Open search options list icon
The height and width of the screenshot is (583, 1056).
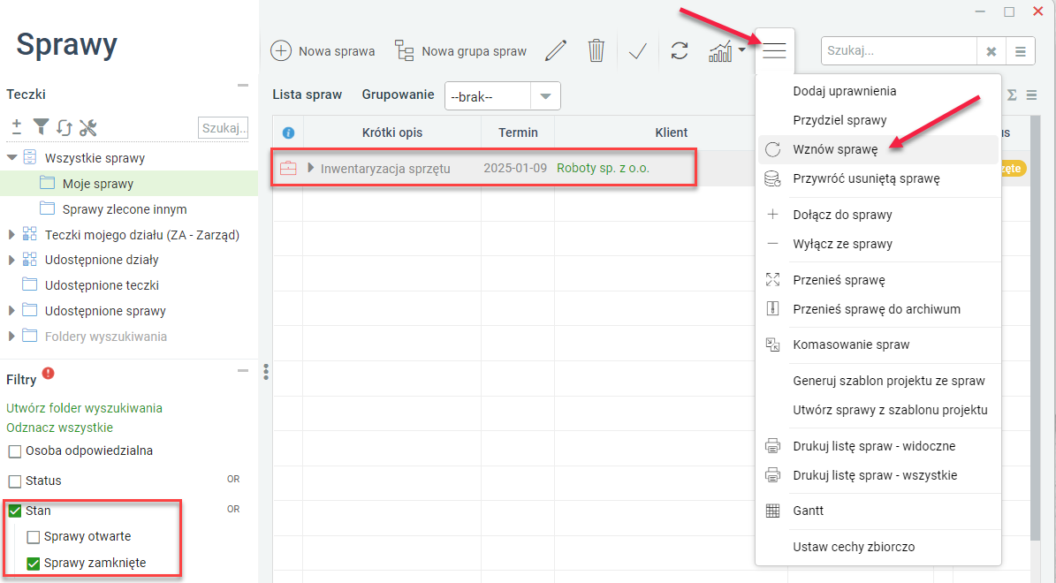(x=1021, y=51)
